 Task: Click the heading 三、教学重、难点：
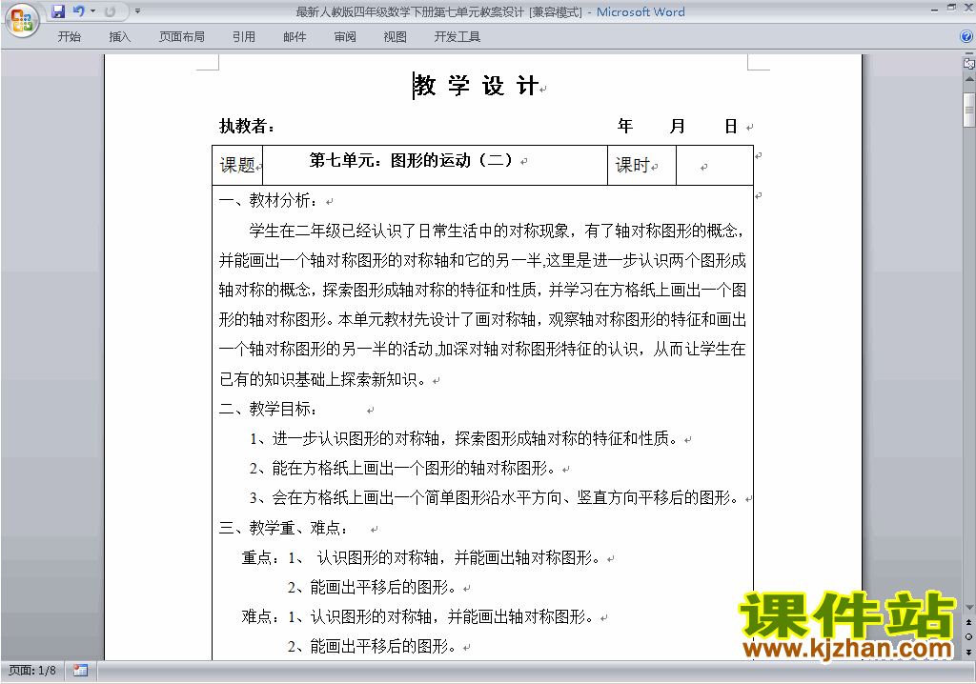coord(284,529)
